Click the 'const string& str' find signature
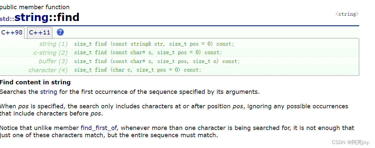 pyautogui.click(x=154, y=44)
